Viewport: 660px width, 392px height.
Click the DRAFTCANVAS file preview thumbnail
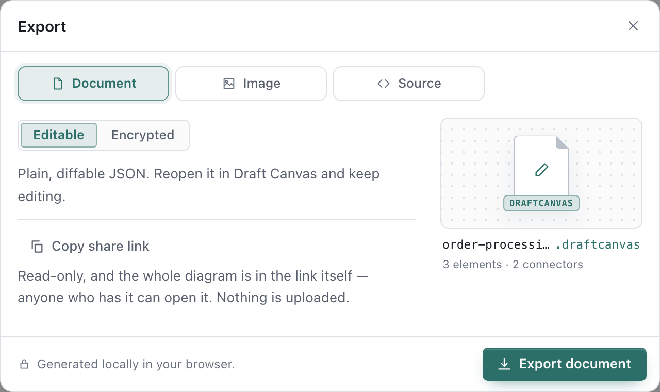(541, 173)
